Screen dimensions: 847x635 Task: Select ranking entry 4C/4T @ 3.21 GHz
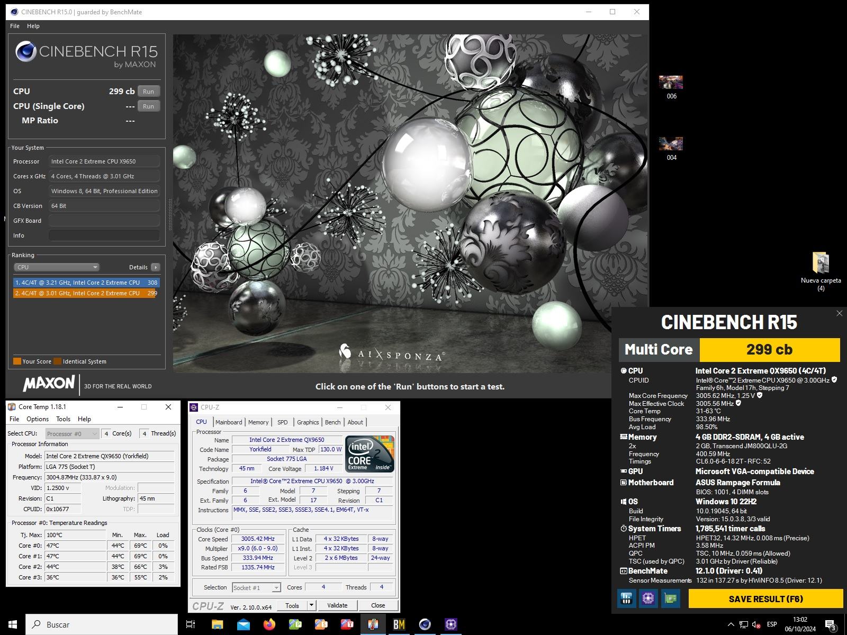click(86, 283)
